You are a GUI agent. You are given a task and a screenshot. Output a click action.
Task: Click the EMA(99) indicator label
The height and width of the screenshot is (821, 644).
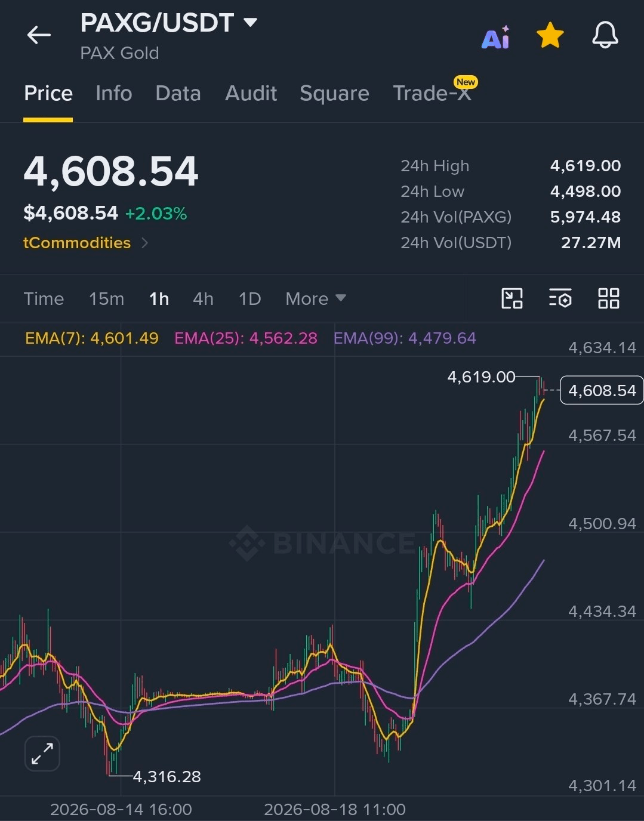pos(405,338)
